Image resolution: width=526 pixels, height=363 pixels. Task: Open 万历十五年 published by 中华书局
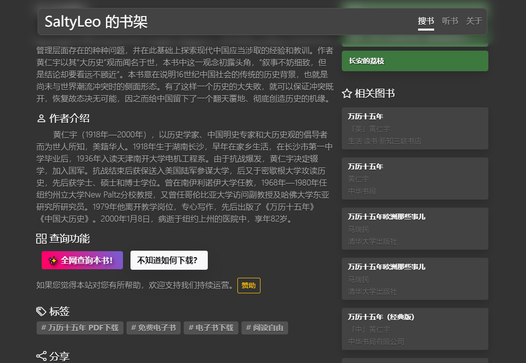pos(415,178)
